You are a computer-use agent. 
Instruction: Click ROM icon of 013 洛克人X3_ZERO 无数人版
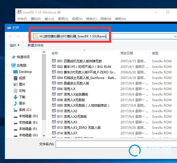54,127
